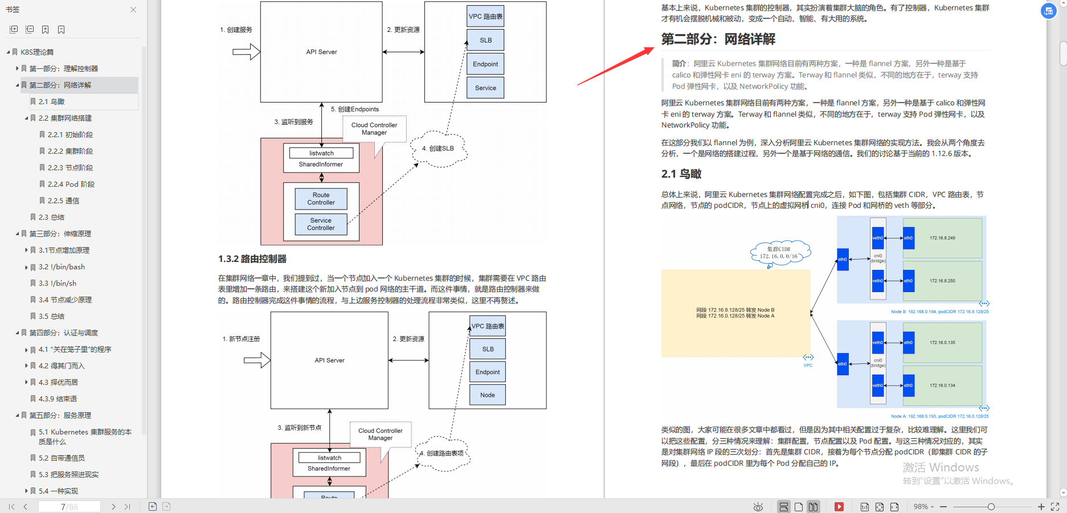Image resolution: width=1067 pixels, height=513 pixels.
Task: Open bookmark 5.2 自带通信员
Action: [x=62, y=458]
